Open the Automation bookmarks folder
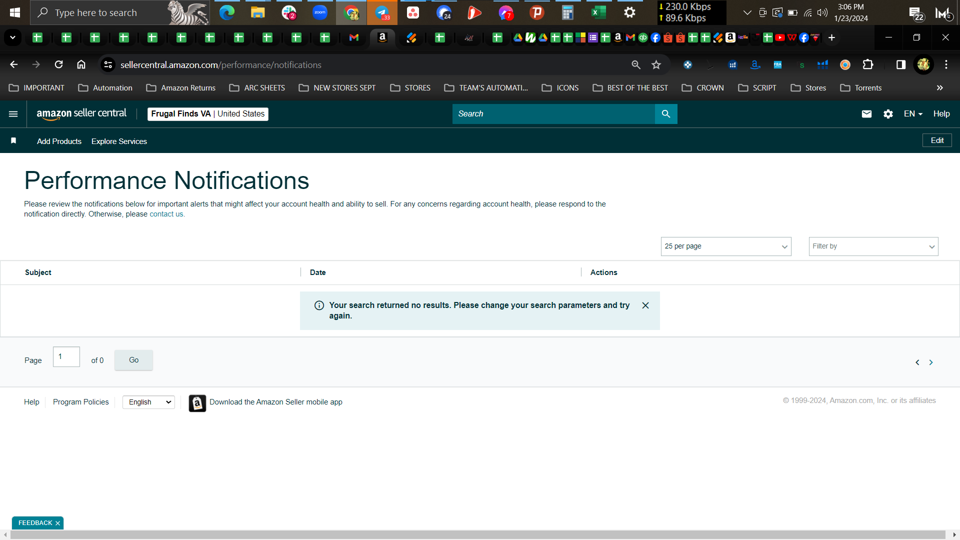960x540 pixels. (105, 87)
